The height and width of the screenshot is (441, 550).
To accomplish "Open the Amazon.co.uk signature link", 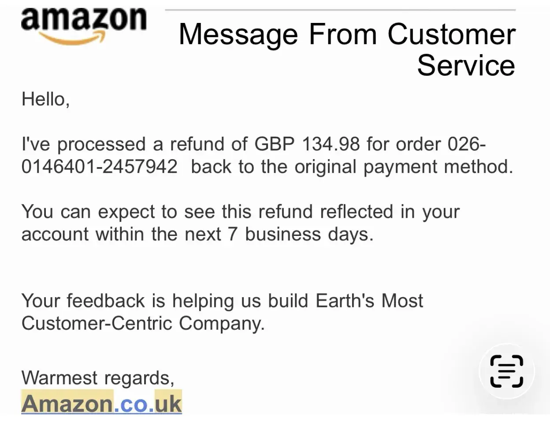I will (101, 403).
